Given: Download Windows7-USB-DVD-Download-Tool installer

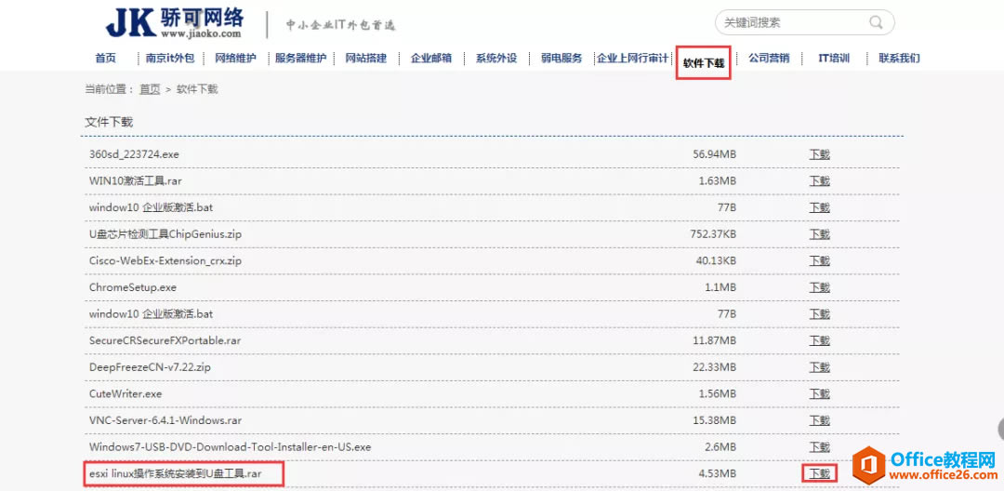Looking at the screenshot, I should tap(820, 447).
